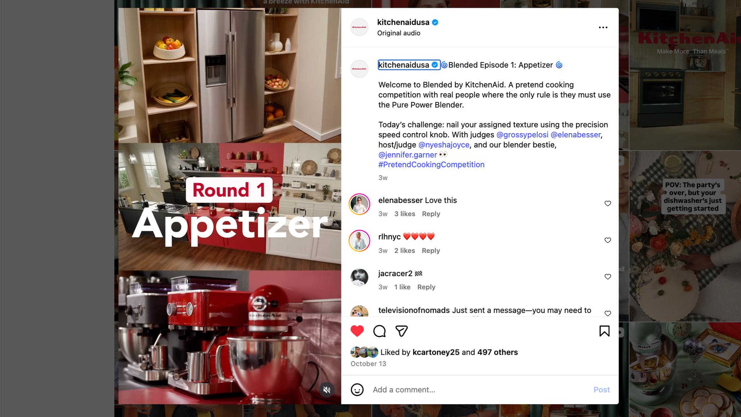The width and height of the screenshot is (741, 417).
Task: Open kitchenaidusa profile avatar in the header
Action: [359, 27]
